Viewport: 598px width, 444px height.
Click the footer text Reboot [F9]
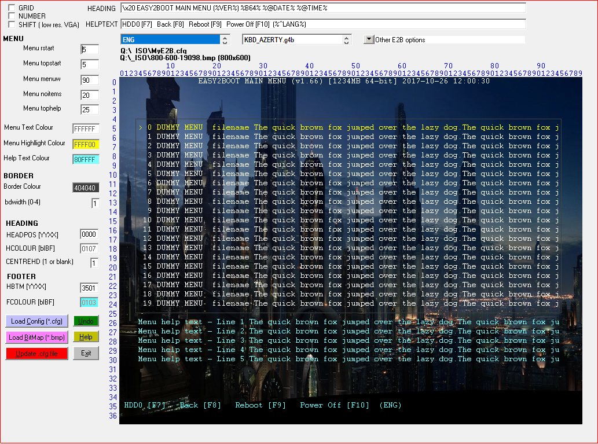[x=261, y=405]
